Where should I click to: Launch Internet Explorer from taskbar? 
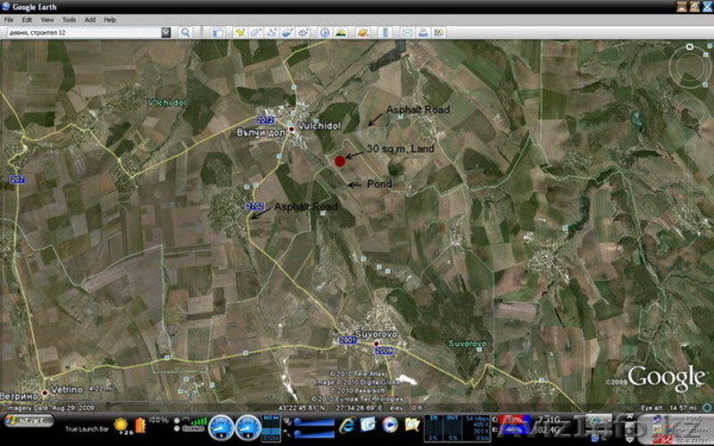click(347, 425)
